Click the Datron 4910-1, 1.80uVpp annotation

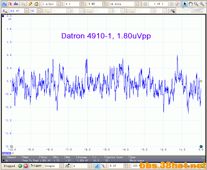pyautogui.click(x=106, y=36)
